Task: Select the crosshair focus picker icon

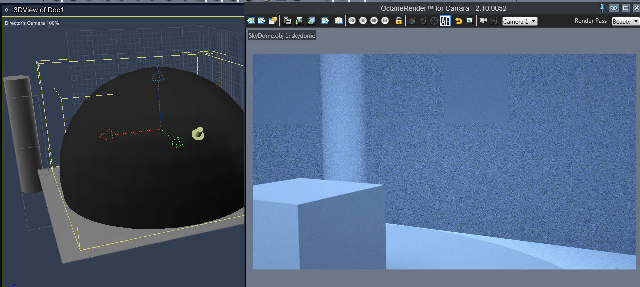Action: point(434,21)
